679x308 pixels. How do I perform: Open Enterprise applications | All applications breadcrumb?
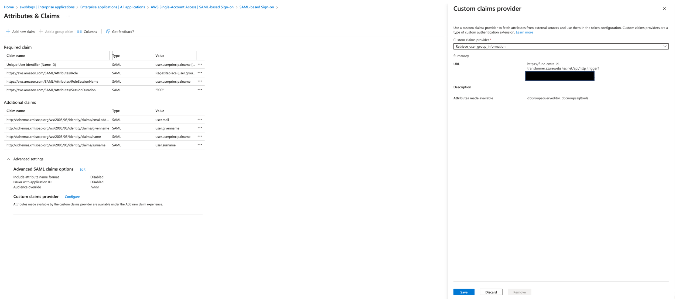[112, 7]
